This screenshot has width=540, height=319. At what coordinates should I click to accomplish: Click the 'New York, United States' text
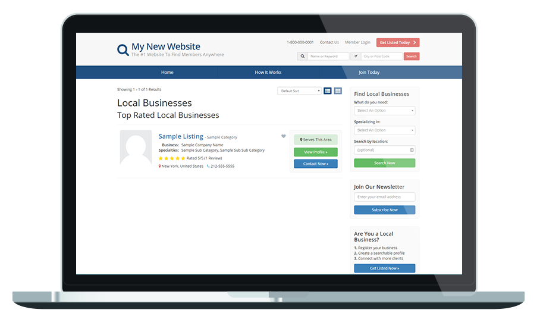(183, 166)
